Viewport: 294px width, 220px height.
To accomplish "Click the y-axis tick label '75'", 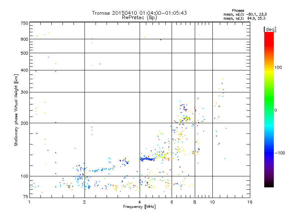I will point(26,197).
